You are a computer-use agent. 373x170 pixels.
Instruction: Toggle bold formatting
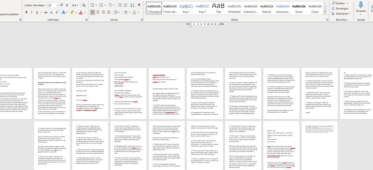[27, 13]
